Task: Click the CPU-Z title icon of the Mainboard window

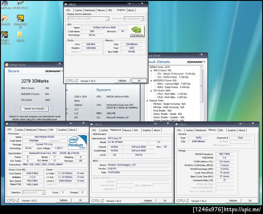Action: [92, 124]
